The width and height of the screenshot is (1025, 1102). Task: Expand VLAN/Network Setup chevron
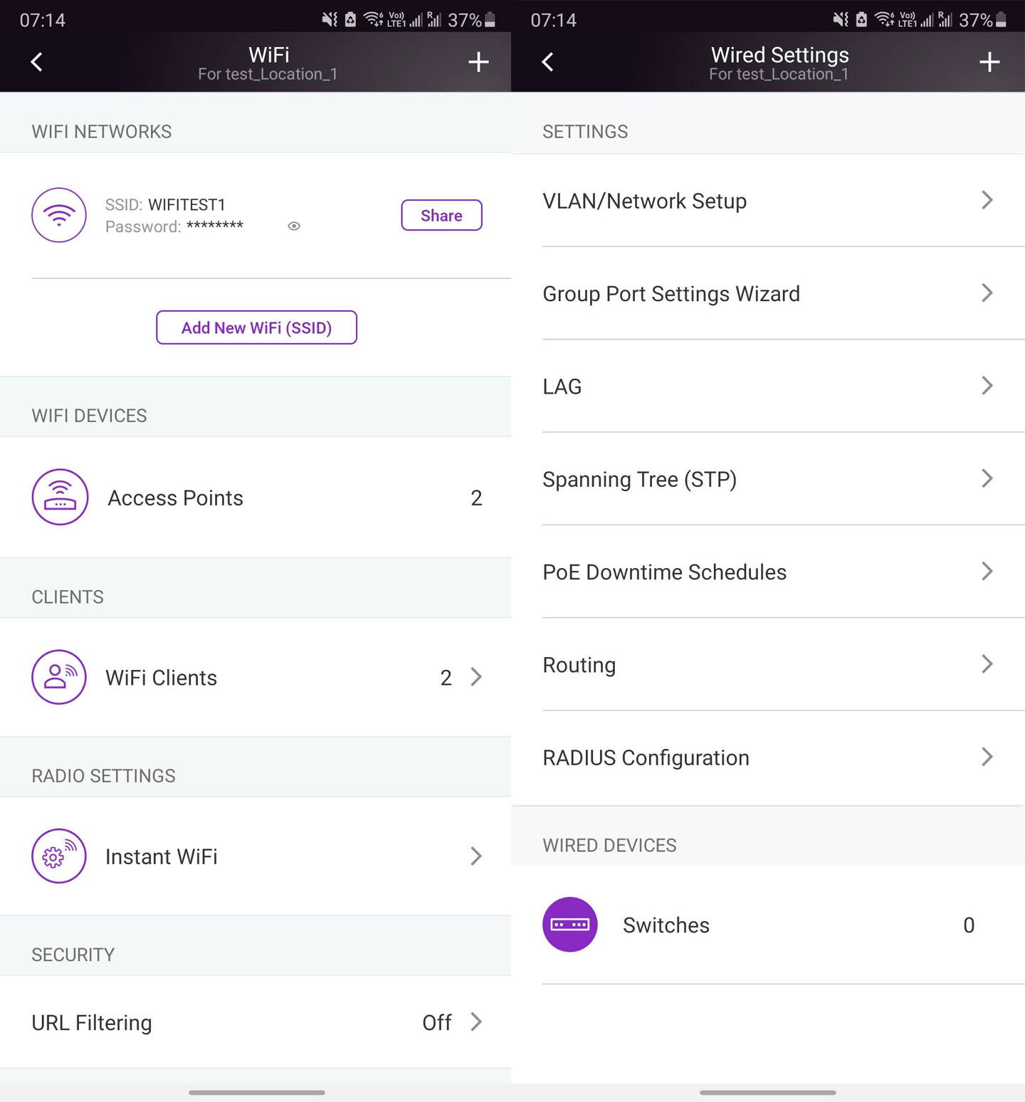point(987,200)
